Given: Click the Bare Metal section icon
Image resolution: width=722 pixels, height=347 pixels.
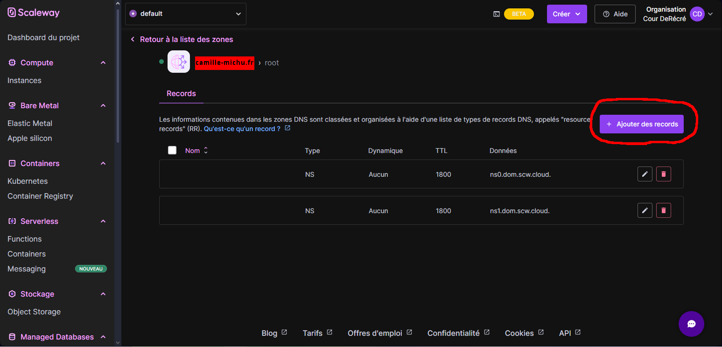Looking at the screenshot, I should [x=12, y=105].
